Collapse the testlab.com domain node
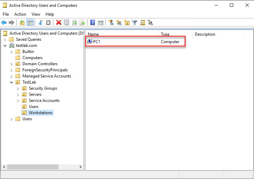 [x=5, y=46]
